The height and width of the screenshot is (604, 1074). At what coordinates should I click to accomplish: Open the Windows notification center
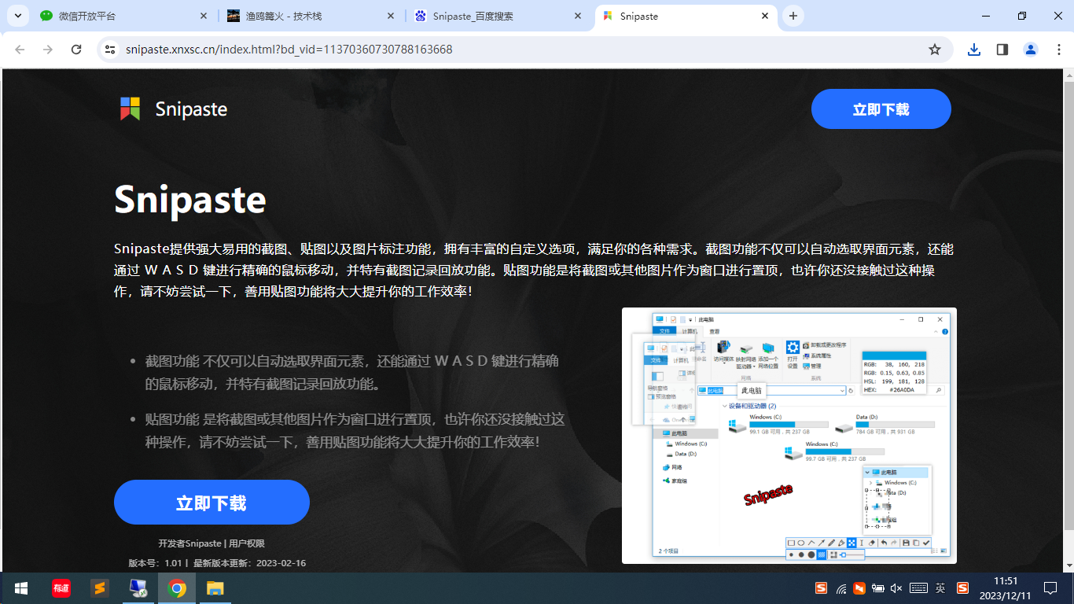pyautogui.click(x=1050, y=588)
